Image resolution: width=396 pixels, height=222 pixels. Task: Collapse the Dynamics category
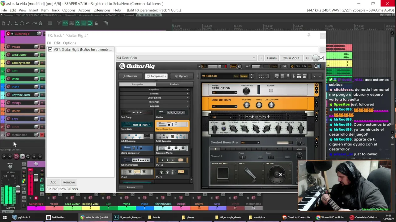coord(154,106)
